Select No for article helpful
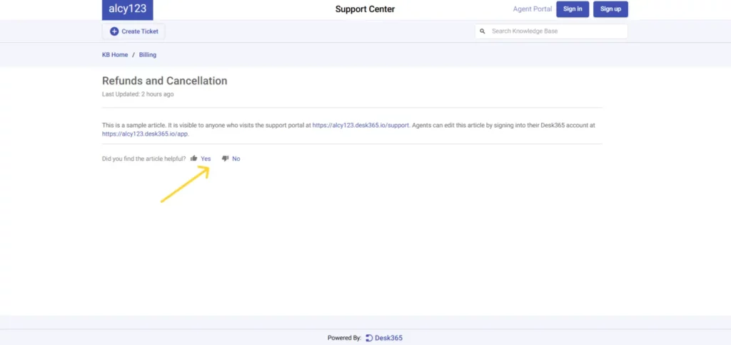The height and width of the screenshot is (345, 731). (236, 159)
